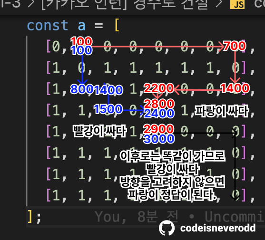Click the yellow opening bracket after the equals sign
The image size is (265, 240).
click(117, 25)
